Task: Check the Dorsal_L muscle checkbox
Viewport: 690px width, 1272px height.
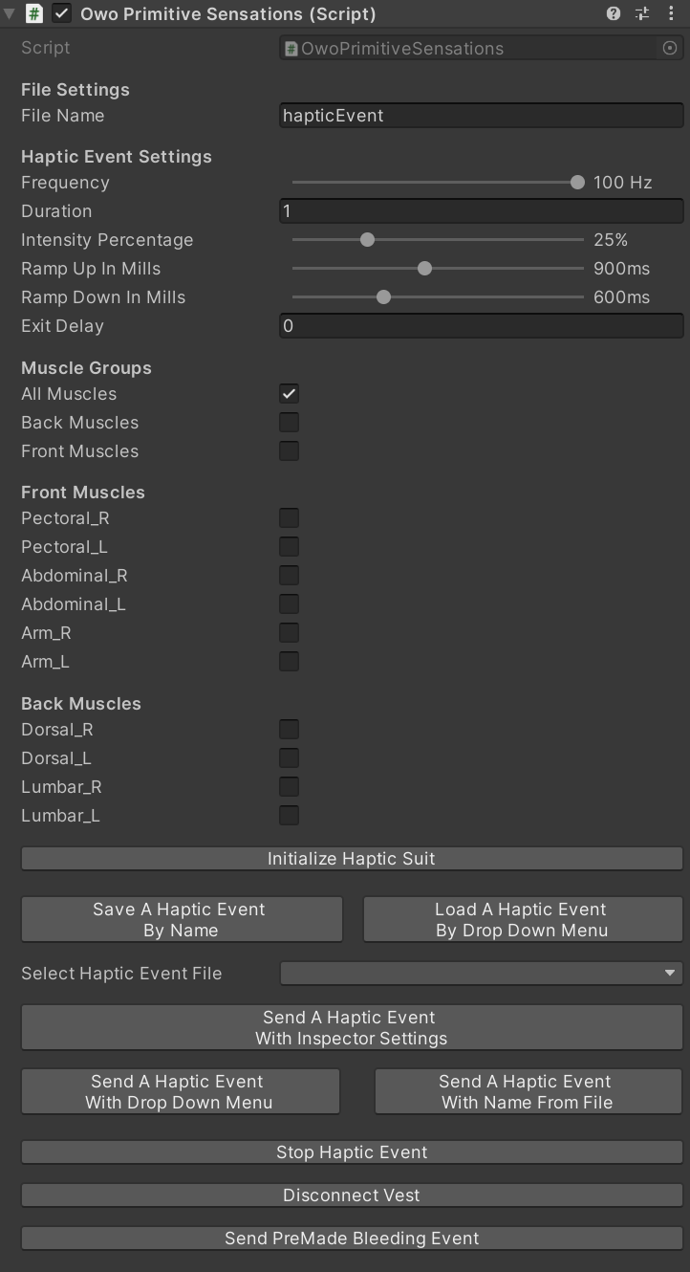Action: click(x=290, y=757)
